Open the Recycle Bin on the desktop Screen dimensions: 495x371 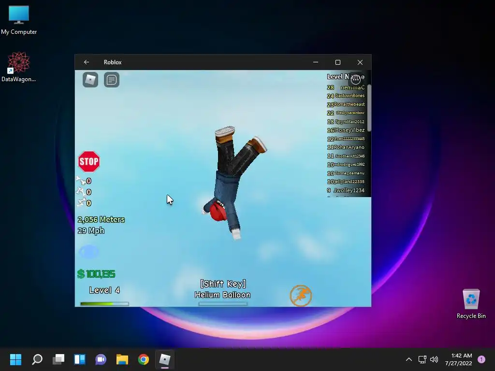click(471, 304)
